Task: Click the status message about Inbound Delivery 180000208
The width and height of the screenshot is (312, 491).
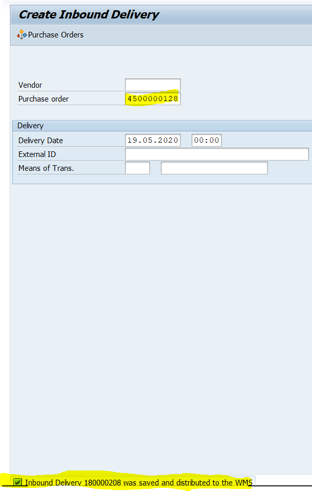Action: 138,483
